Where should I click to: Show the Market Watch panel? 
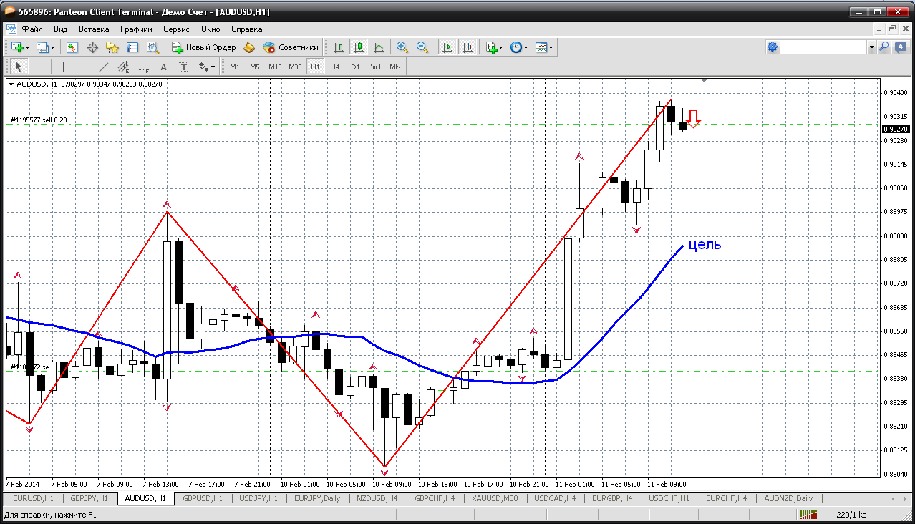coord(72,47)
